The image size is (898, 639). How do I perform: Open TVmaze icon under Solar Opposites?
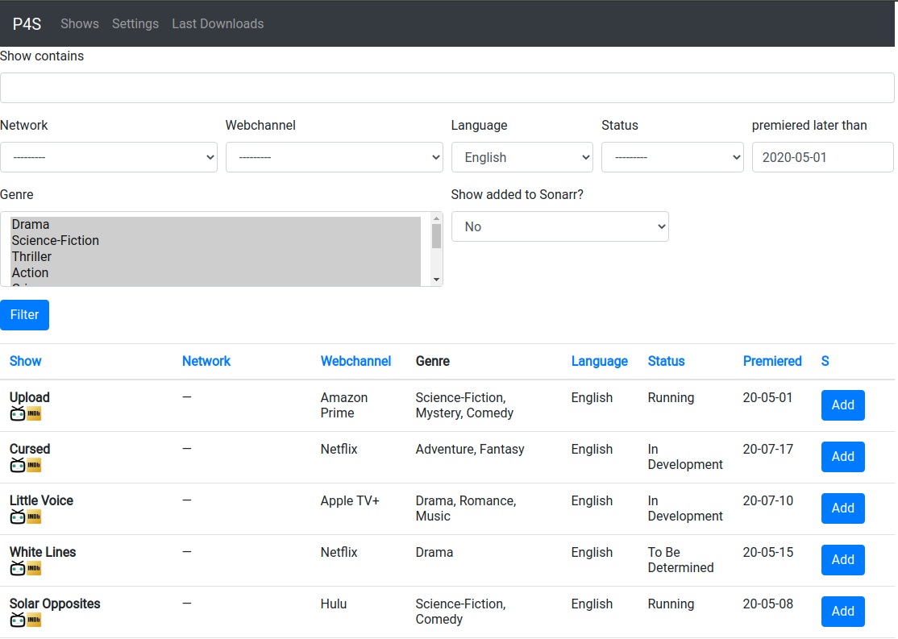[18, 620]
